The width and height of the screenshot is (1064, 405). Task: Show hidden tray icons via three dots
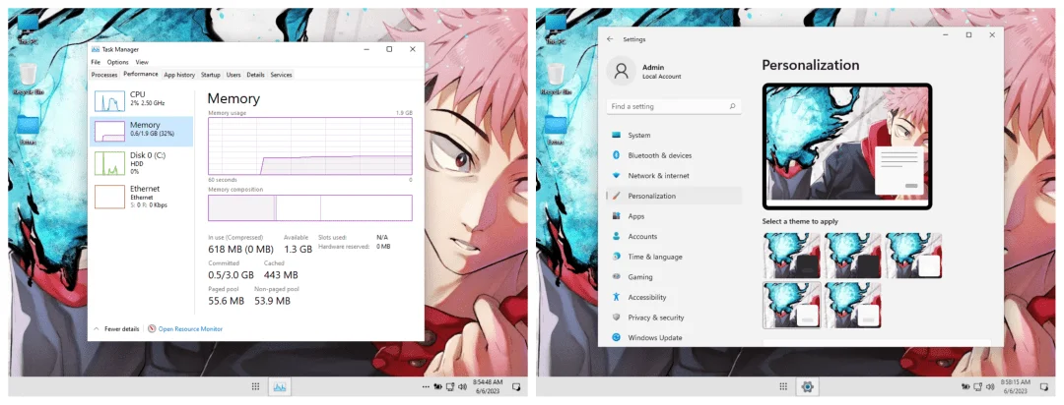pyautogui.click(x=426, y=387)
